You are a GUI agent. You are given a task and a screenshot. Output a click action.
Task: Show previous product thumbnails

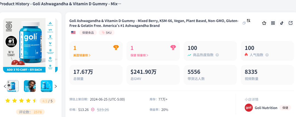pos(5,86)
